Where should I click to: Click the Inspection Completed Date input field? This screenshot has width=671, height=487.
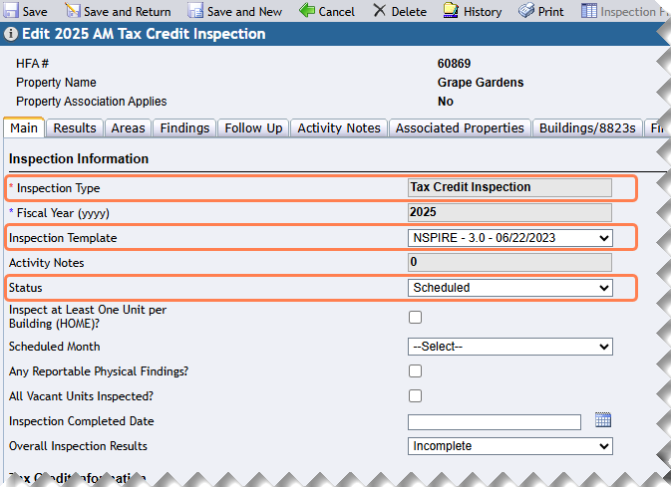(495, 422)
